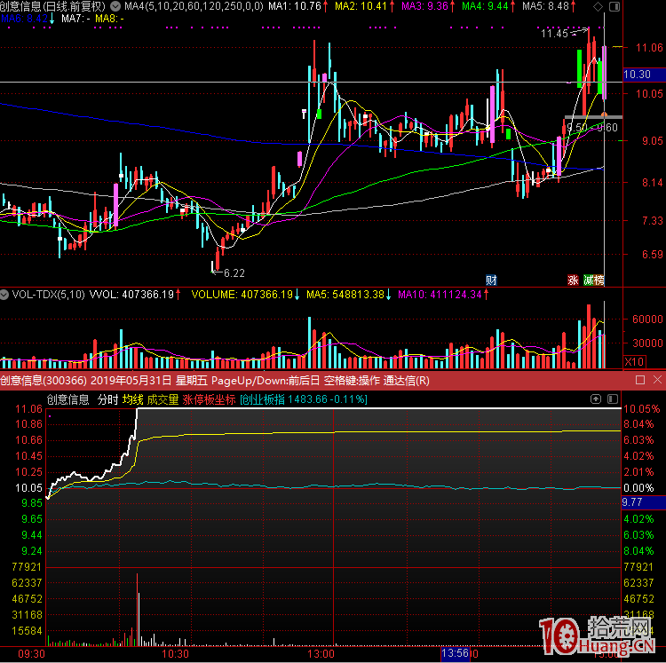
Task: Click the intraday title bar date 2019年05月31日
Action: 131,380
